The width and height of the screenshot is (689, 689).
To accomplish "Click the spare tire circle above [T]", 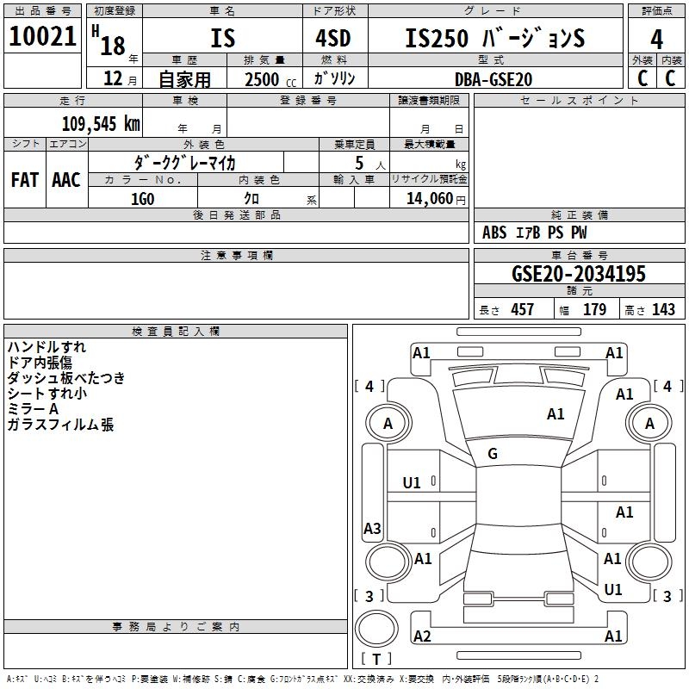I will coord(376,629).
